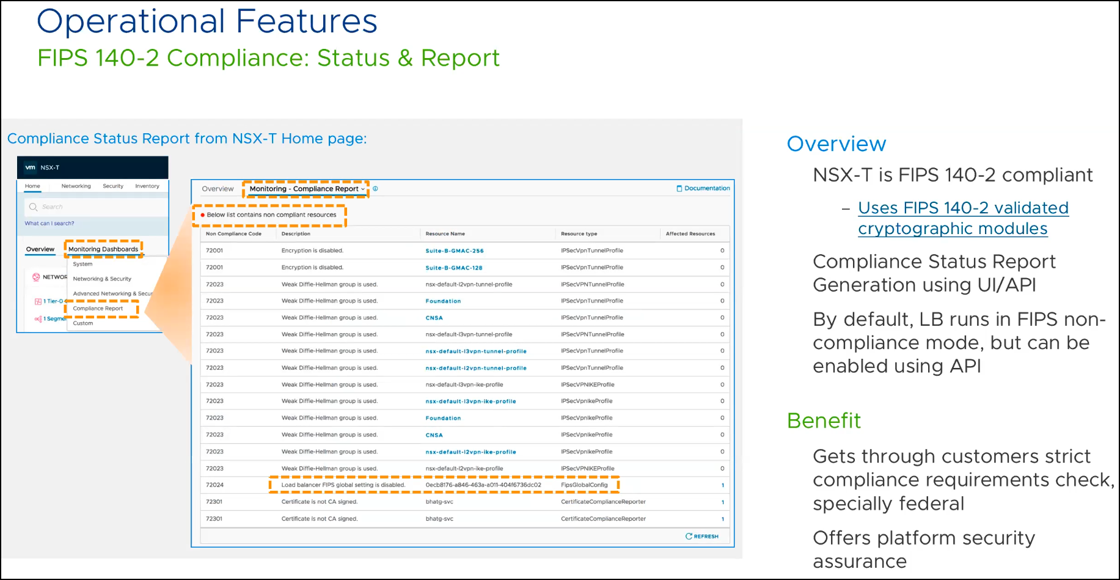Click the Segment icon in NSX-T overview
This screenshot has width=1120, height=580.
[38, 319]
